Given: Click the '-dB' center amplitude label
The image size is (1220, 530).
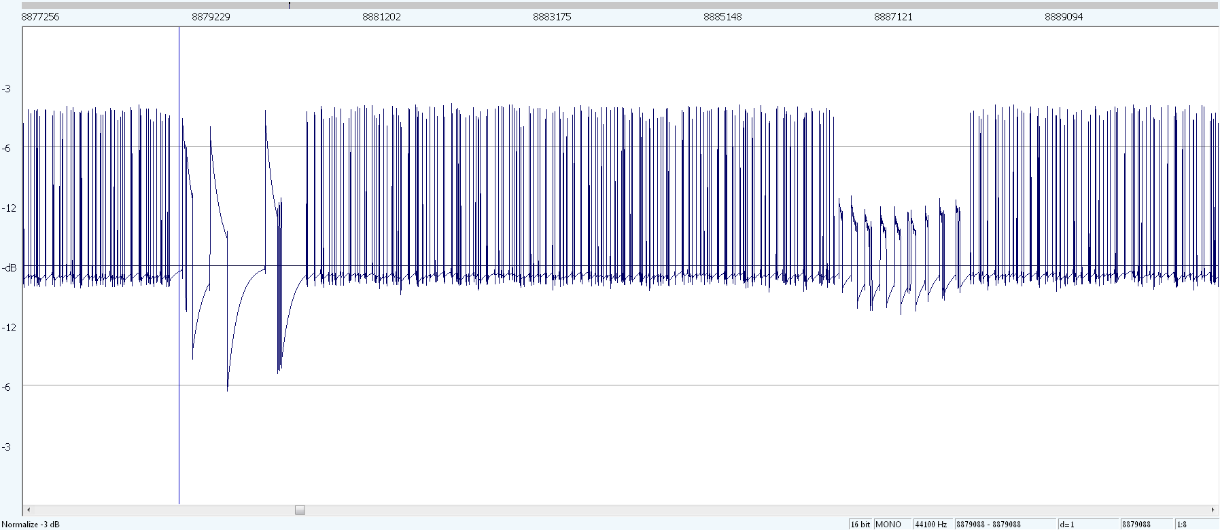Looking at the screenshot, I should tap(10, 268).
